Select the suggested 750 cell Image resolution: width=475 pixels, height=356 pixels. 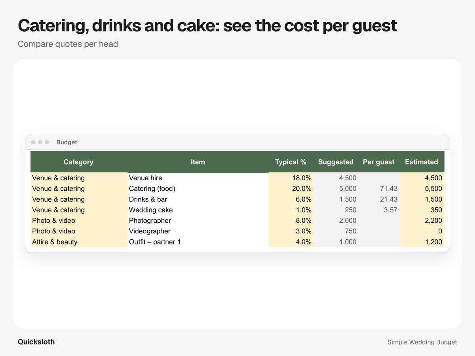click(336, 231)
